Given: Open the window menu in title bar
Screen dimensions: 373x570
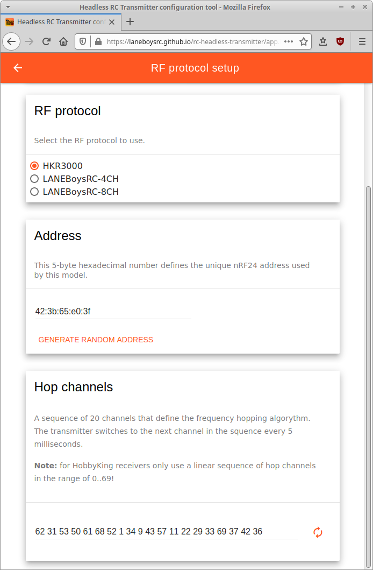Looking at the screenshot, I should point(8,7).
